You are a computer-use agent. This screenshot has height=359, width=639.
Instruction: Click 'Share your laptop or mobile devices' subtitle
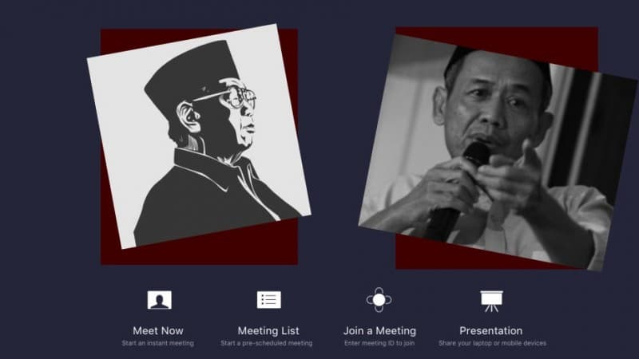pos(492,343)
